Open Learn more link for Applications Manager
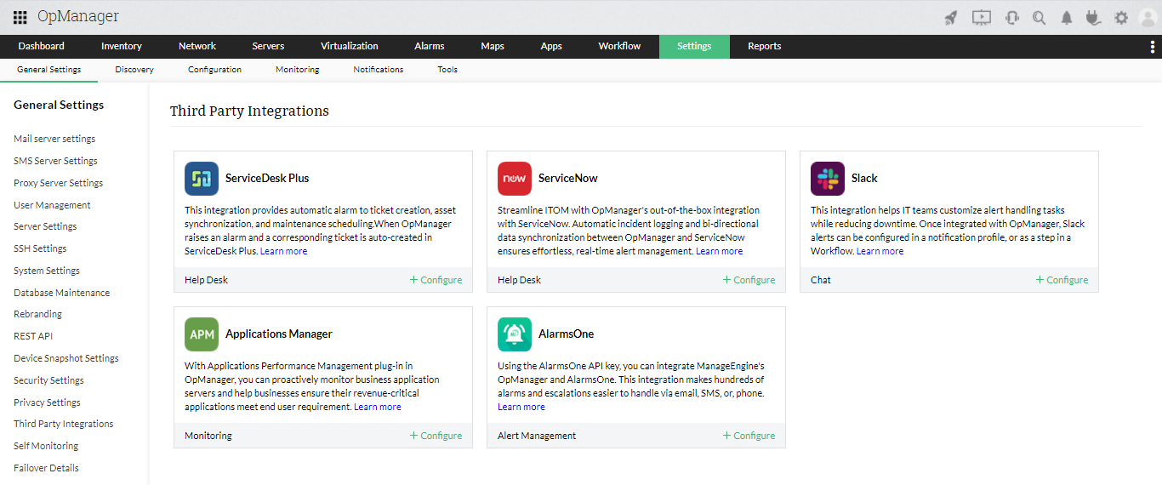The image size is (1162, 485). 378,407
